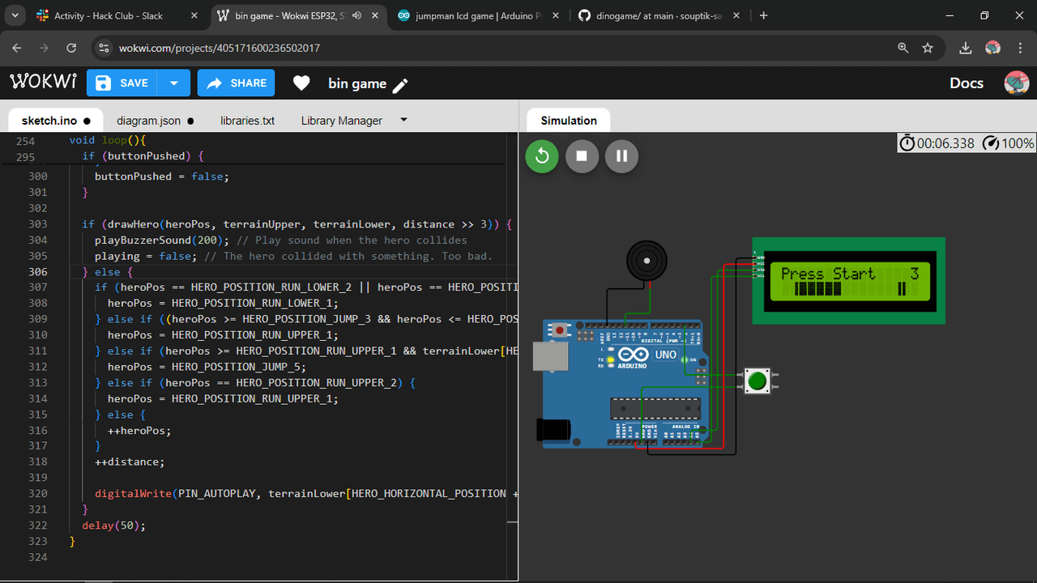
Task: Open the Library Manager tab
Action: coord(341,121)
